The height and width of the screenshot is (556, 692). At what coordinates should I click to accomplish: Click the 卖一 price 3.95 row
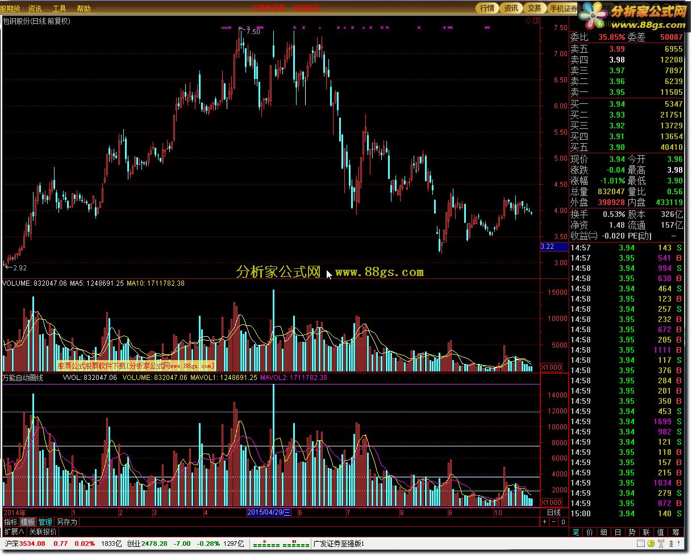point(627,92)
